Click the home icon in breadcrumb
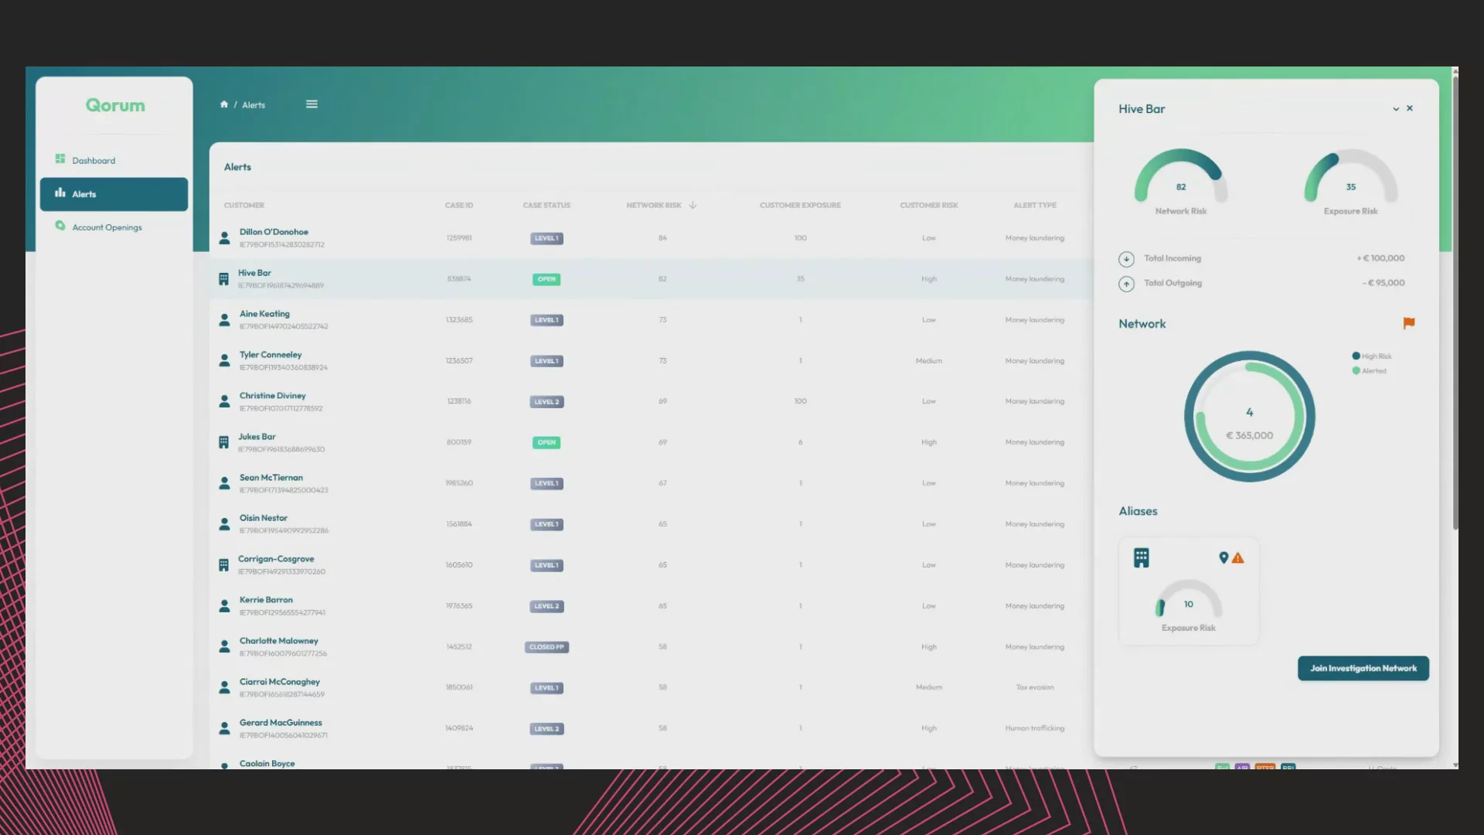Image resolution: width=1484 pixels, height=835 pixels. (x=224, y=104)
